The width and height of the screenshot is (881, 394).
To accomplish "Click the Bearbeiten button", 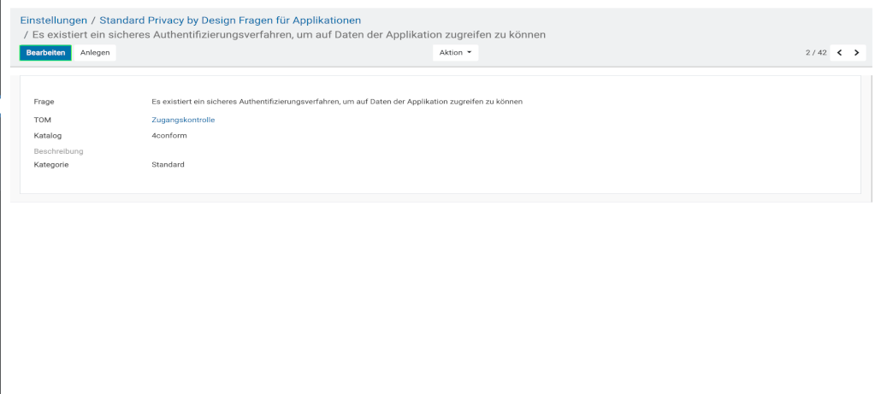I will [45, 53].
